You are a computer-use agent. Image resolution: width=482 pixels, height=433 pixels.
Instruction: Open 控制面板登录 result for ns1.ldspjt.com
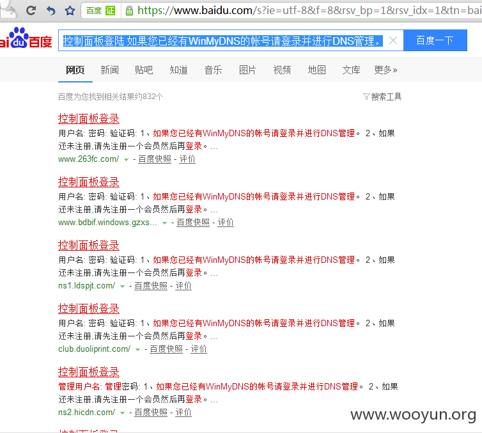click(x=88, y=246)
